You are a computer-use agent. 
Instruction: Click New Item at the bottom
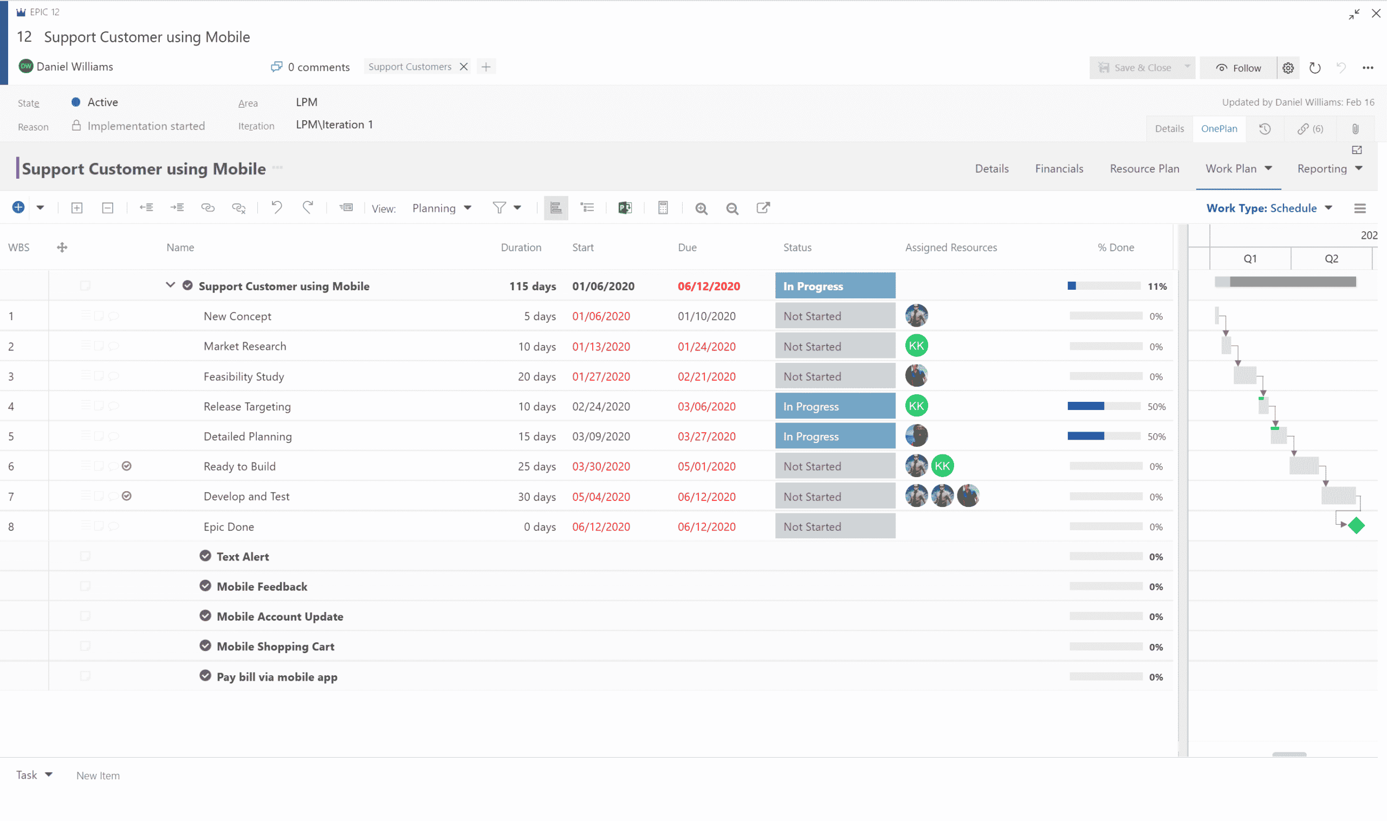(98, 775)
